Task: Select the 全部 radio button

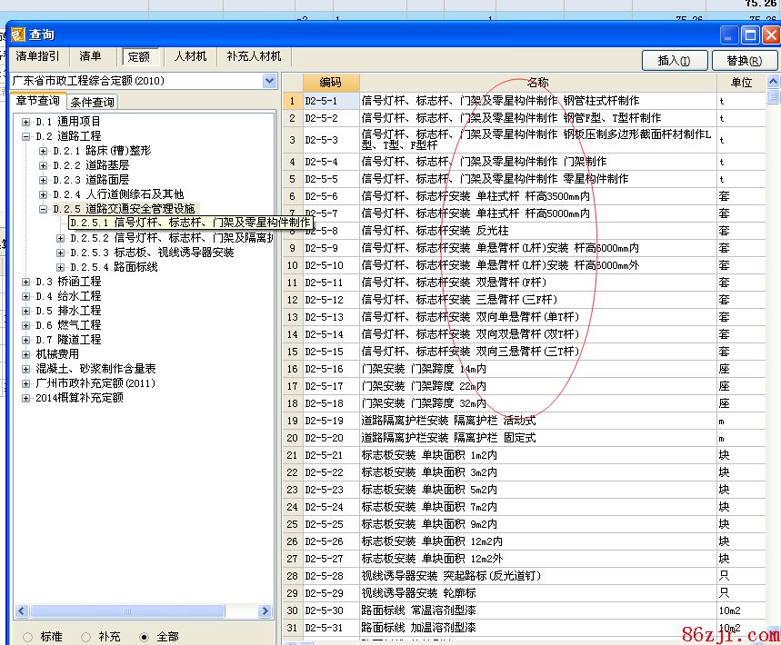Action: [144, 637]
